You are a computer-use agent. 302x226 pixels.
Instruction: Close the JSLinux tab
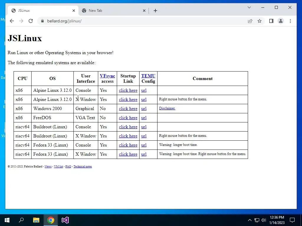(x=73, y=11)
